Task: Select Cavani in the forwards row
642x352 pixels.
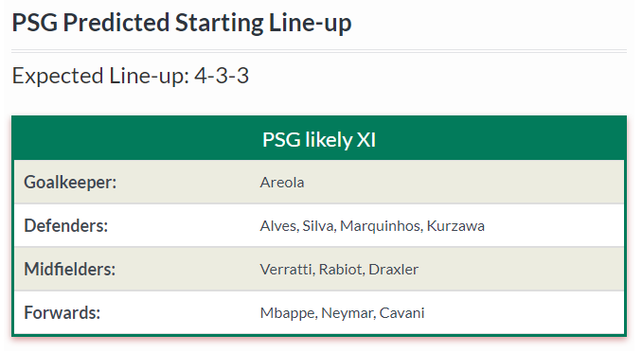Action: pos(402,313)
